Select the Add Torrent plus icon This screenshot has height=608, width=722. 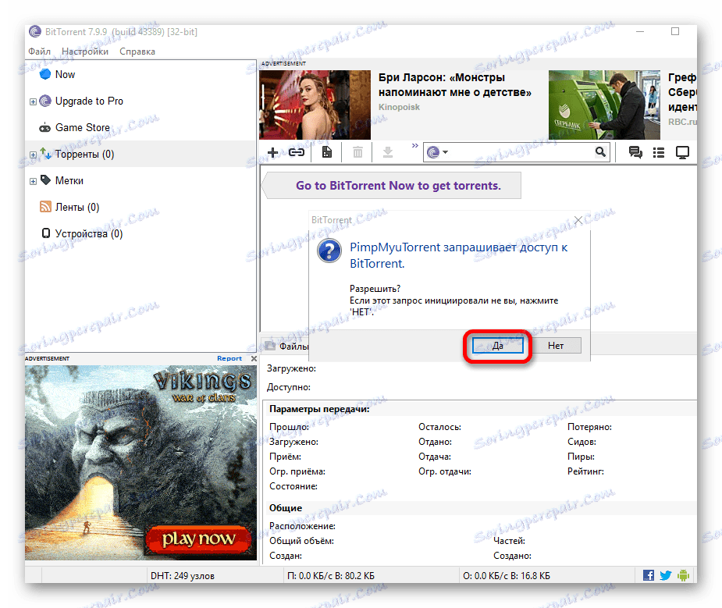[272, 152]
